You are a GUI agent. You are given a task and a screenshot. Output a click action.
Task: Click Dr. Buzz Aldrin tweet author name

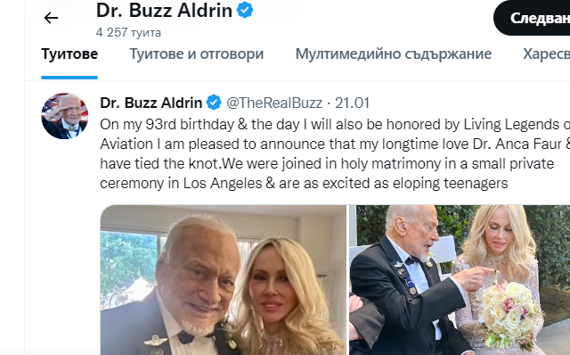151,103
